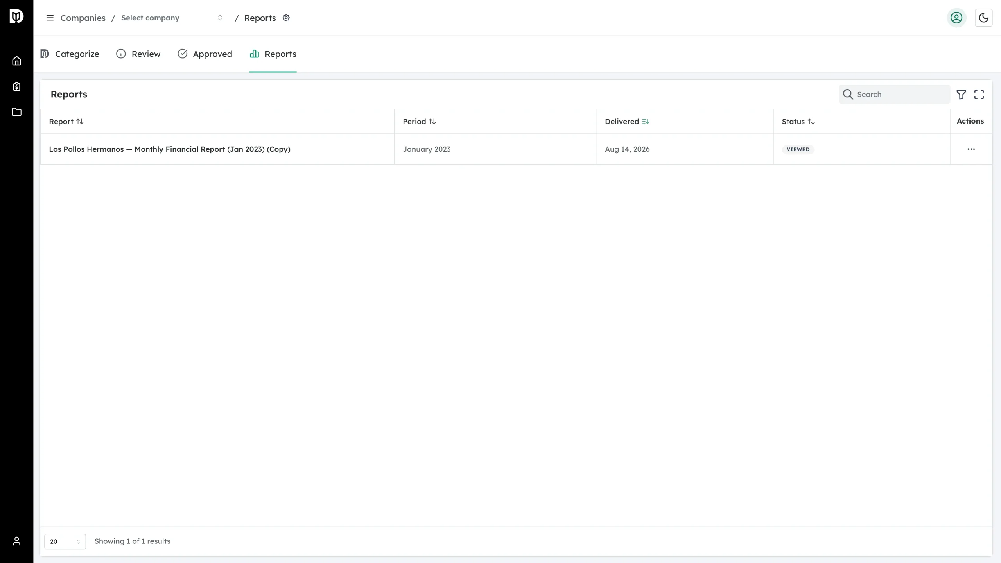The image size is (1001, 563).
Task: Click the hamburger menu icon
Action: tap(50, 18)
